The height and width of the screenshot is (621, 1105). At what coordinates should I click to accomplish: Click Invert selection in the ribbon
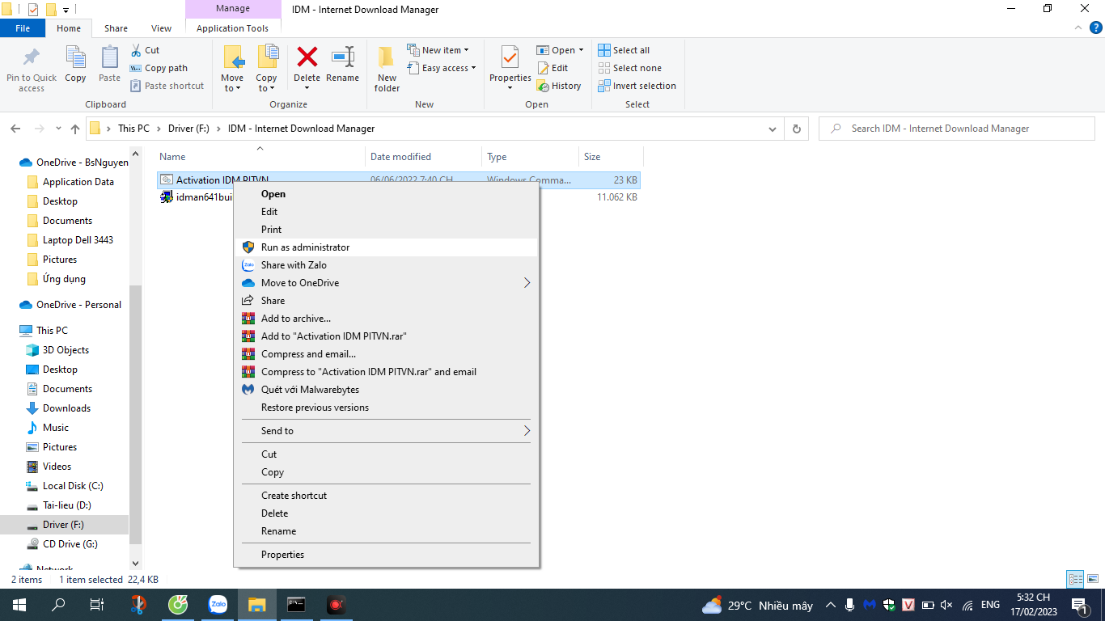[637, 86]
